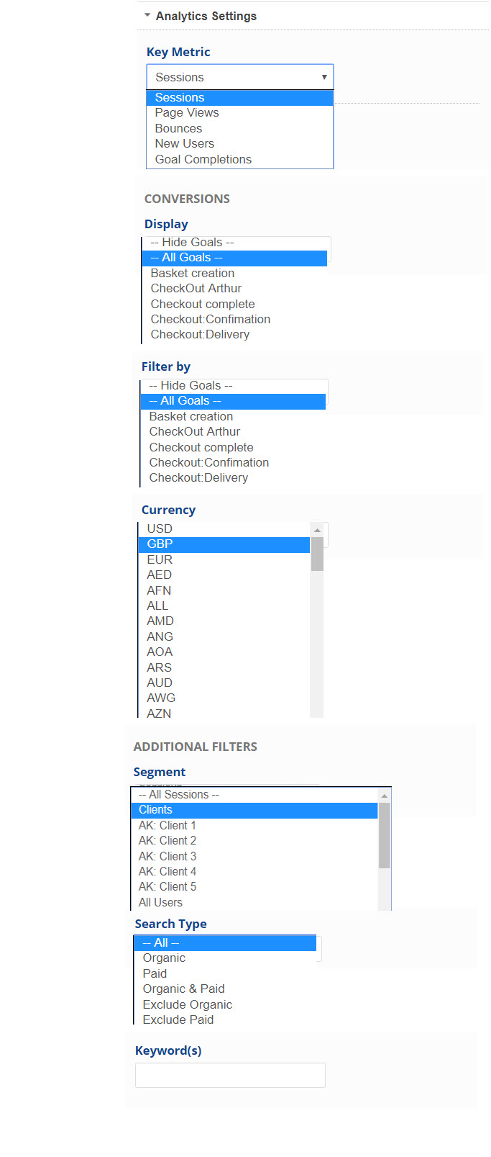The width and height of the screenshot is (491, 1157).
Task: Open the Key Metric dropdown
Action: [x=239, y=77]
